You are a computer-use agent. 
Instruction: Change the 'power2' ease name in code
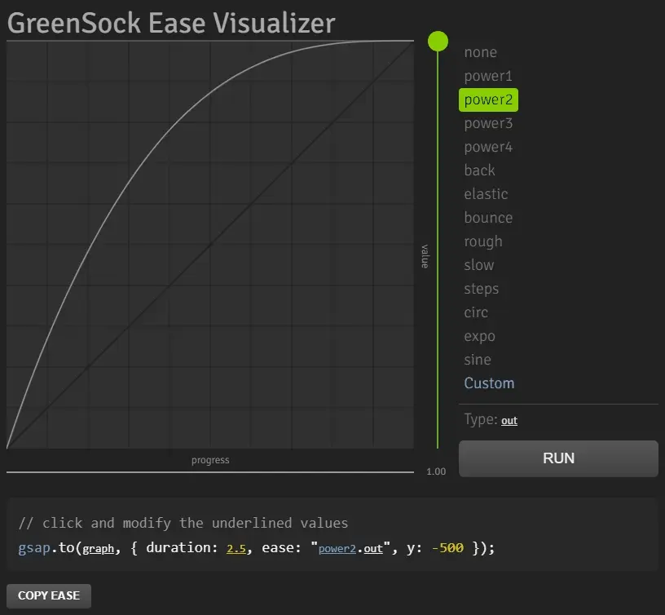coord(337,549)
